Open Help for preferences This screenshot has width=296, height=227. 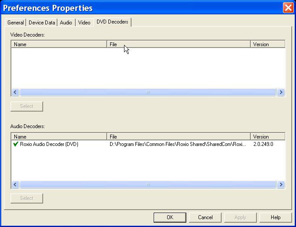[276, 217]
